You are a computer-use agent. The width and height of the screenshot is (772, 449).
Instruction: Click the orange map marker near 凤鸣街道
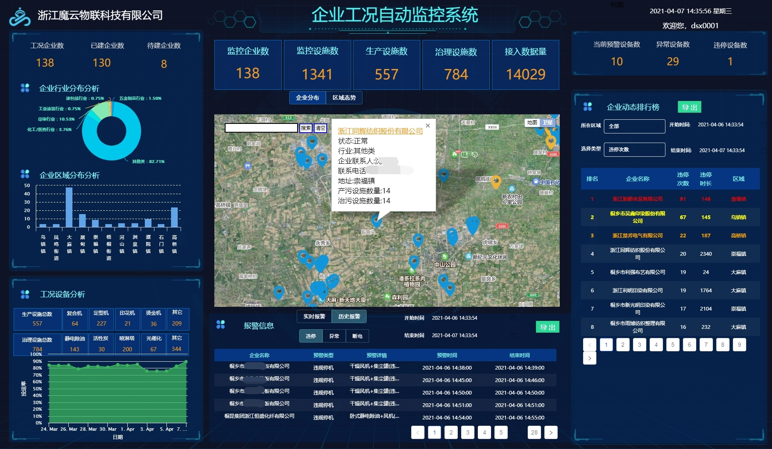point(496,181)
